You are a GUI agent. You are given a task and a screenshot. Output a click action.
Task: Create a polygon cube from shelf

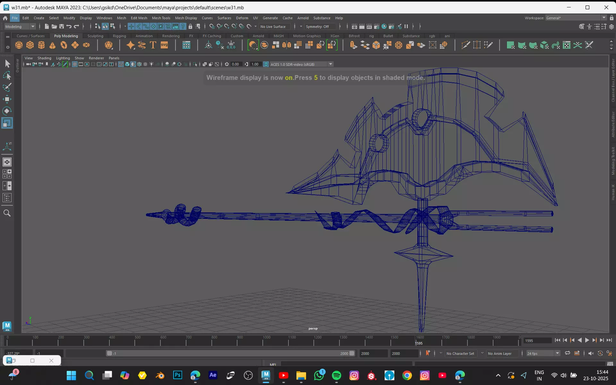pyautogui.click(x=30, y=45)
